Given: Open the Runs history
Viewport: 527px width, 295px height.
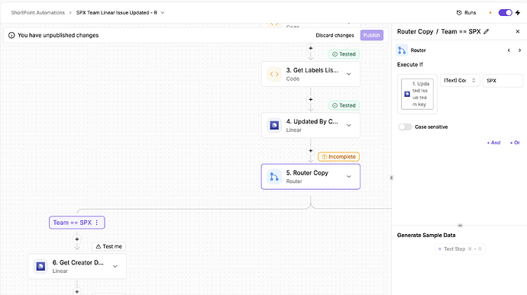Looking at the screenshot, I should [x=466, y=13].
